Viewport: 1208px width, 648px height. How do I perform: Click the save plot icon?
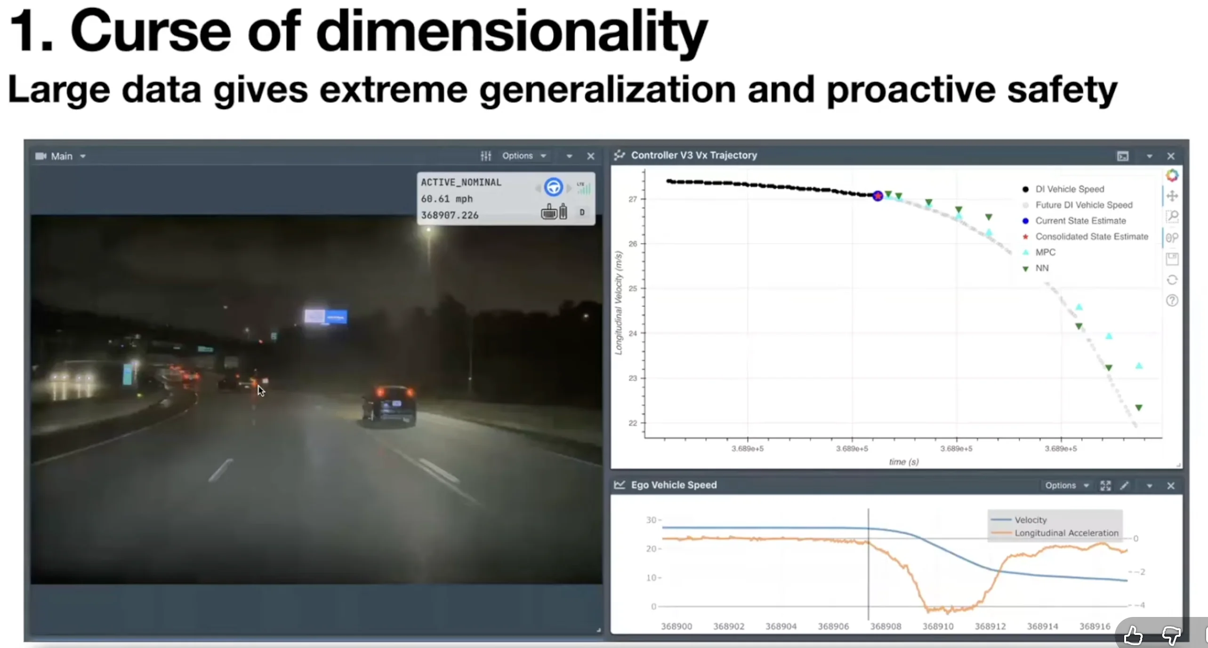point(1172,259)
